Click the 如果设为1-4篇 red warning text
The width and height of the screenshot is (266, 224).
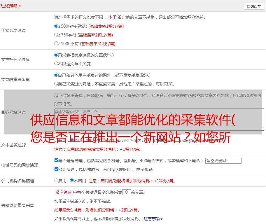[x=97, y=210]
